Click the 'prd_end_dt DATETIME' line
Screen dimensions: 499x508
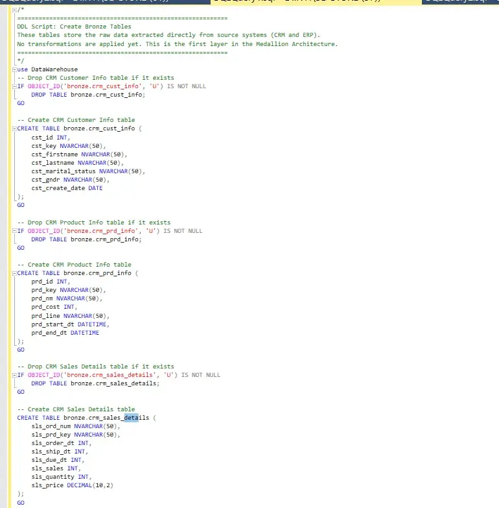point(65,333)
